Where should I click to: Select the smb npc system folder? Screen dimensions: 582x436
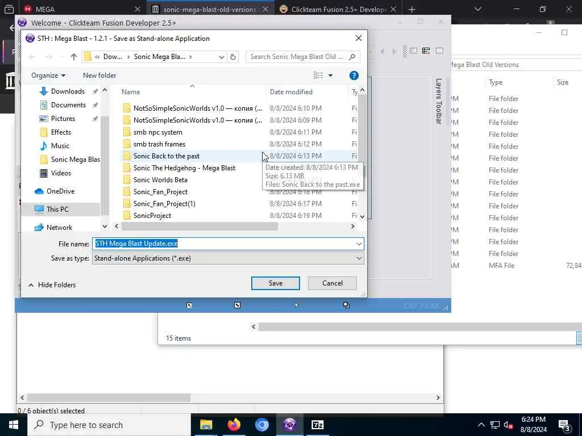tap(158, 132)
